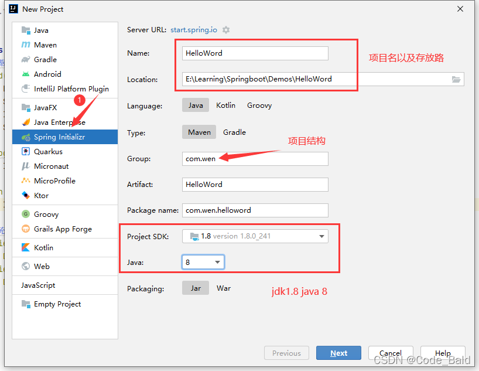The width and height of the screenshot is (479, 371).
Task: Set packaging to War
Action: pyautogui.click(x=224, y=288)
